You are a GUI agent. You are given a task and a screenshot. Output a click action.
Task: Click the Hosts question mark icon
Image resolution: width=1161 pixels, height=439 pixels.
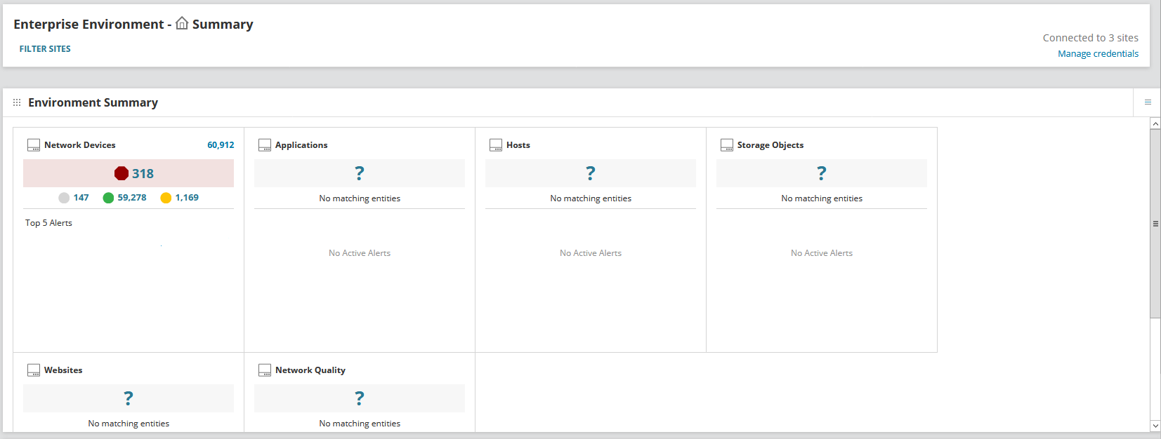[x=591, y=173]
